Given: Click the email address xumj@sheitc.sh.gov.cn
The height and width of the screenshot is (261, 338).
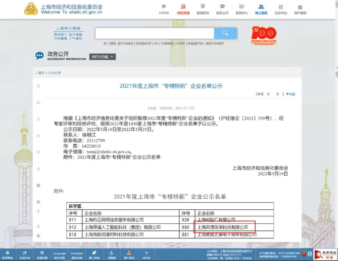Looking at the screenshot, I should tap(109, 152).
